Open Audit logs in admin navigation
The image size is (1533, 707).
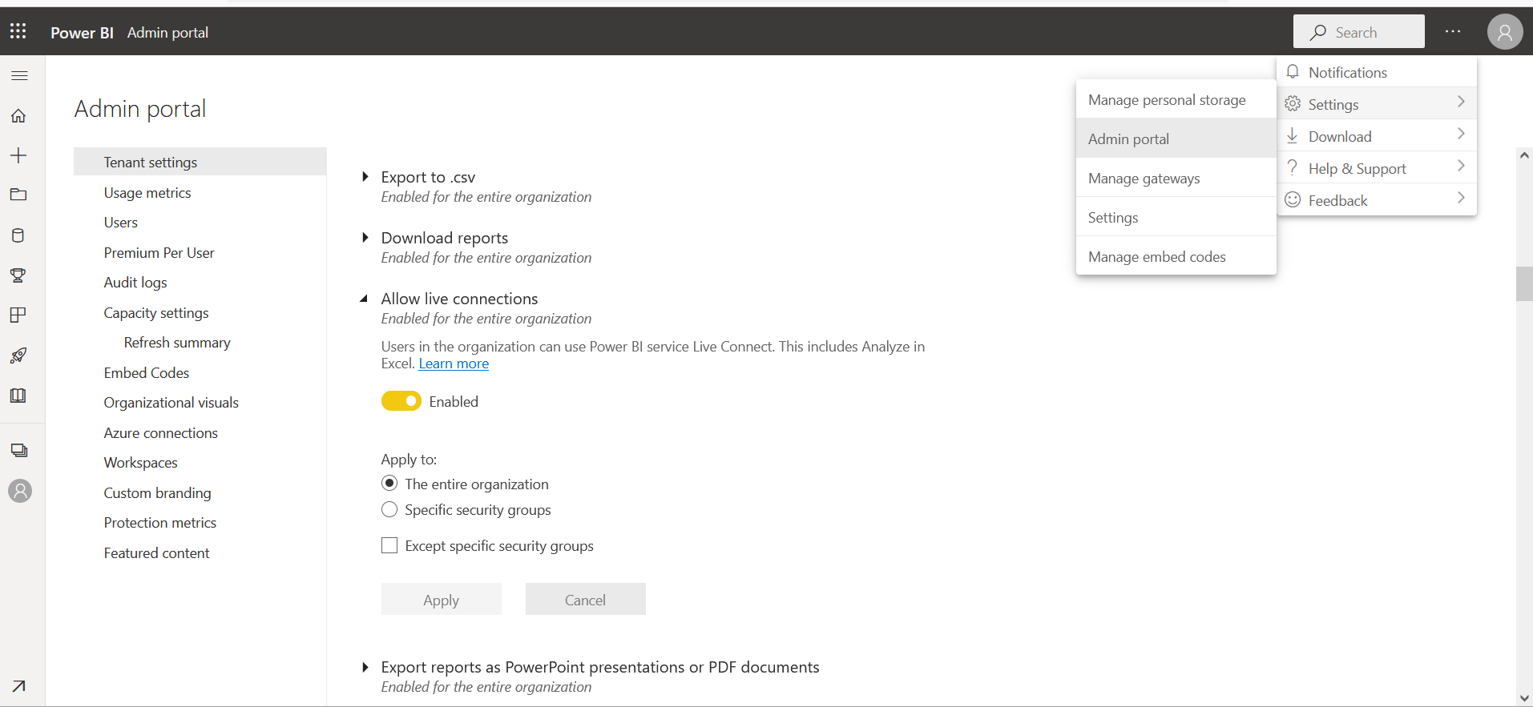pos(135,282)
